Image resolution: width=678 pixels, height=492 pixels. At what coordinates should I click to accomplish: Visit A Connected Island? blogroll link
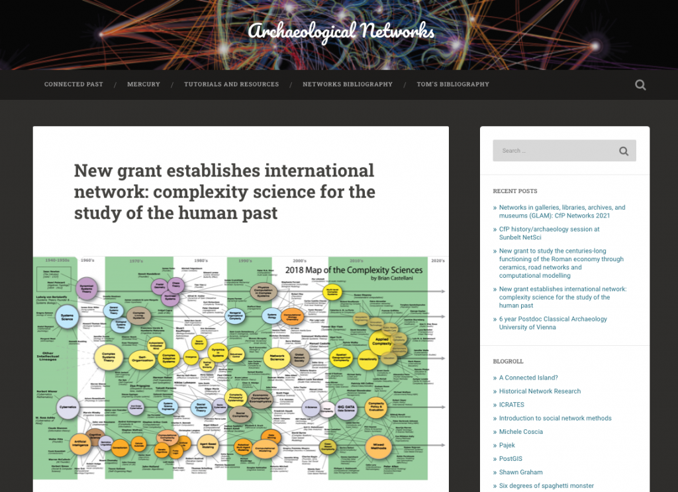pyautogui.click(x=528, y=378)
